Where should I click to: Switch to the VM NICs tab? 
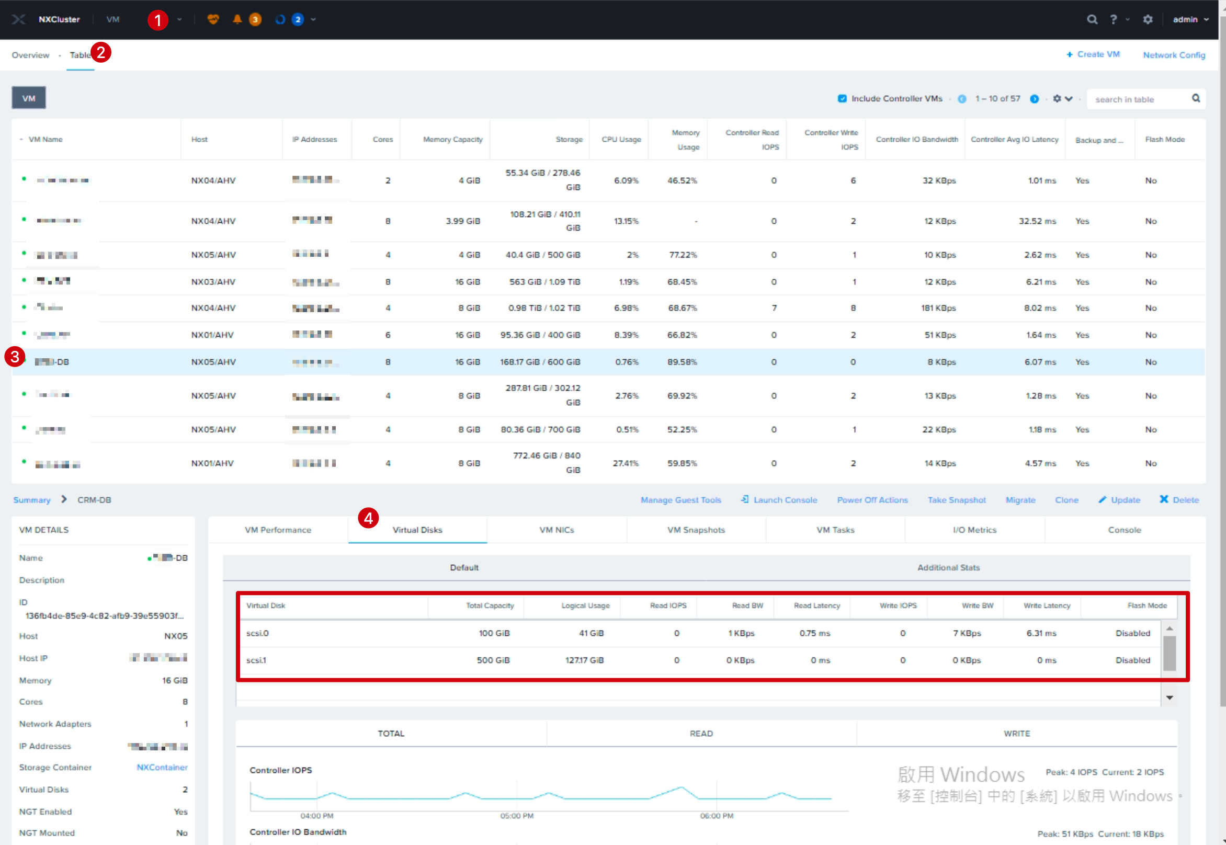[x=557, y=530]
